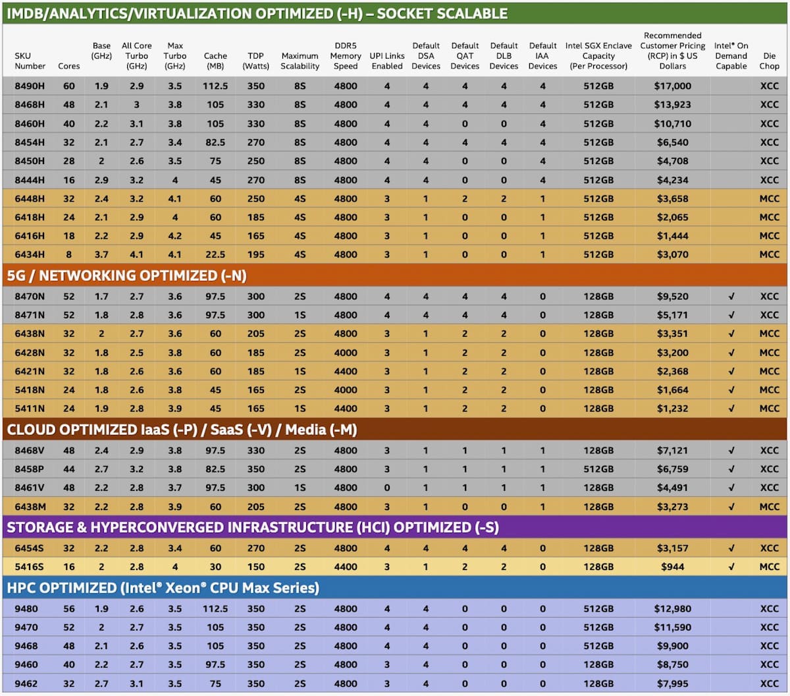Screen dimensions: 790x696
Task: Select the 8454H SKU cell
Action: (30, 142)
